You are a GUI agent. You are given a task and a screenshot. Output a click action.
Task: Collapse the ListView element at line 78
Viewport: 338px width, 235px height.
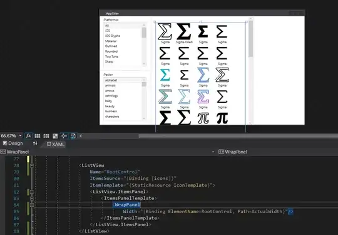[x=32, y=165]
